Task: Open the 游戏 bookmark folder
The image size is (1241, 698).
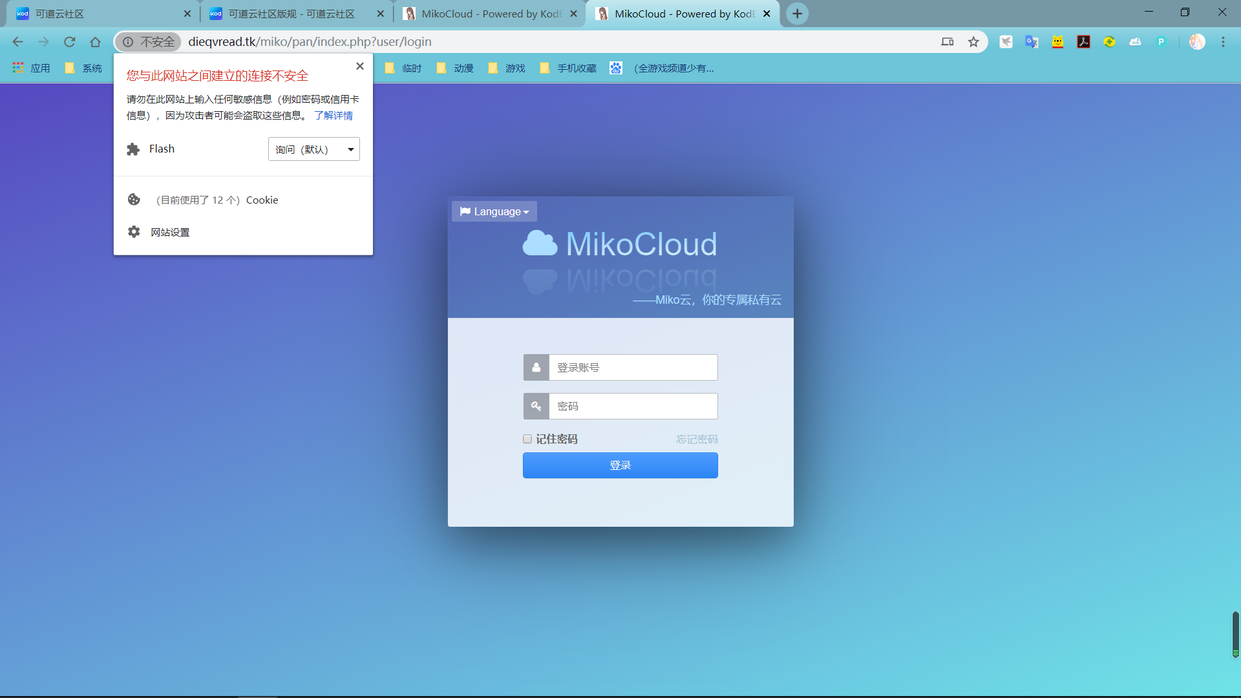Action: (x=507, y=68)
